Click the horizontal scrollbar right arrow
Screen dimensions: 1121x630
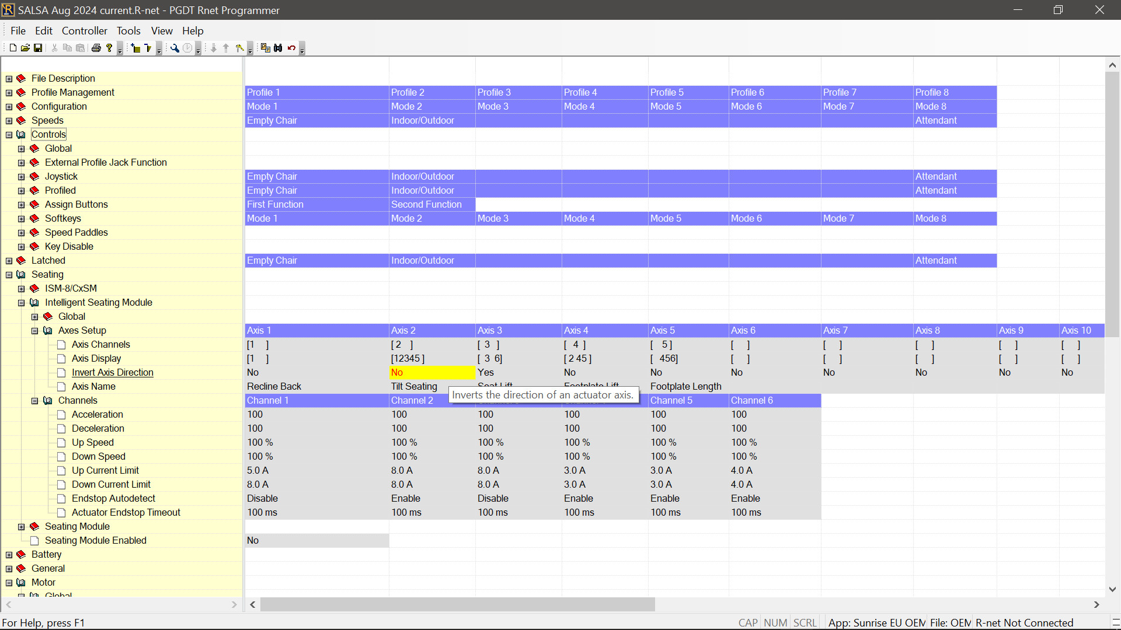1096,604
